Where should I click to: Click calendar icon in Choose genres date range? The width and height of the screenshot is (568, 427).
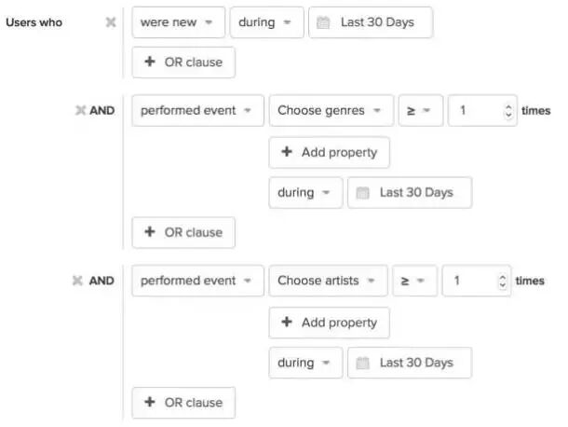click(363, 193)
